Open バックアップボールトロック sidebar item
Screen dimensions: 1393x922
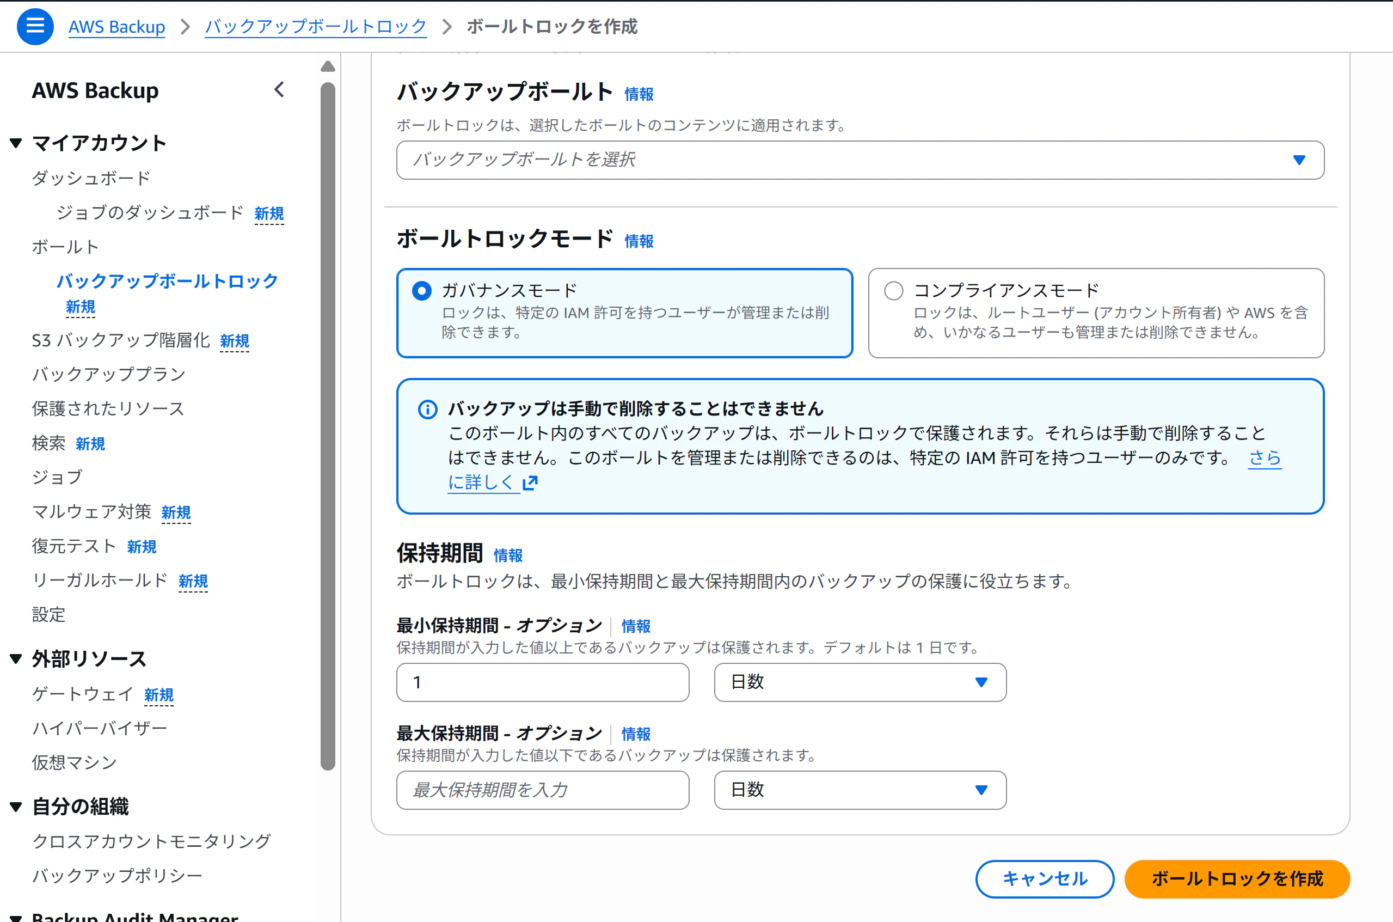(168, 281)
